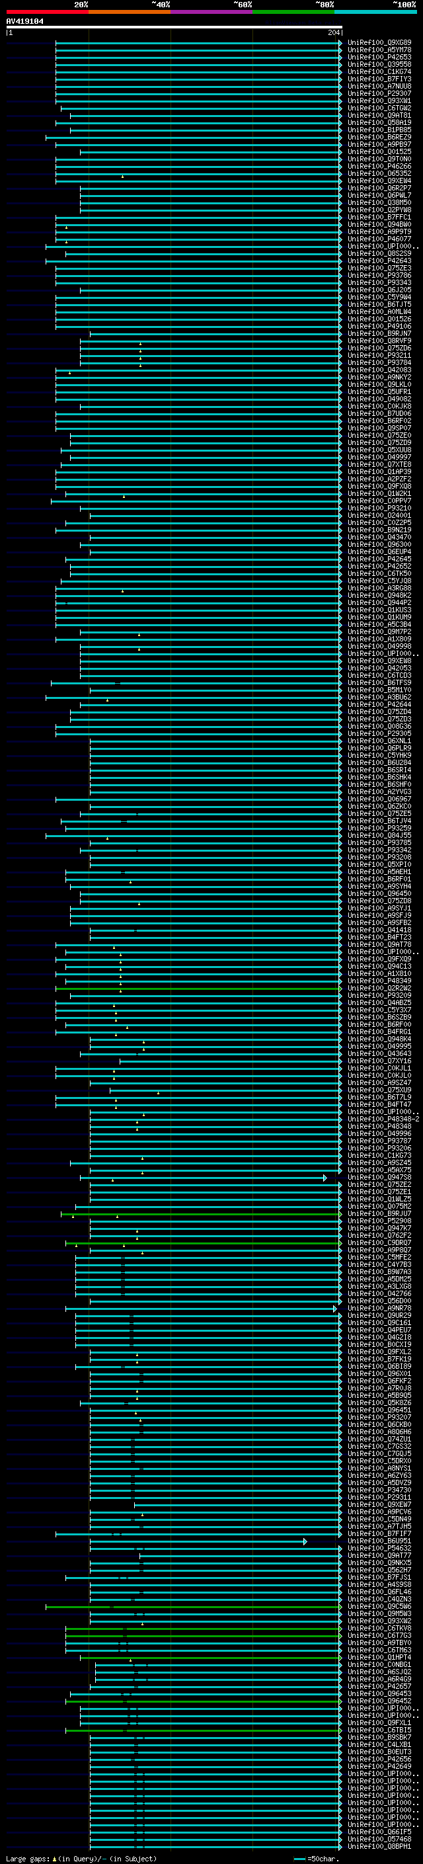Select hit label UniRef100_Q5XPI0
Image resolution: width=423 pixels, height=1864 pixels.
pyautogui.click(x=379, y=865)
